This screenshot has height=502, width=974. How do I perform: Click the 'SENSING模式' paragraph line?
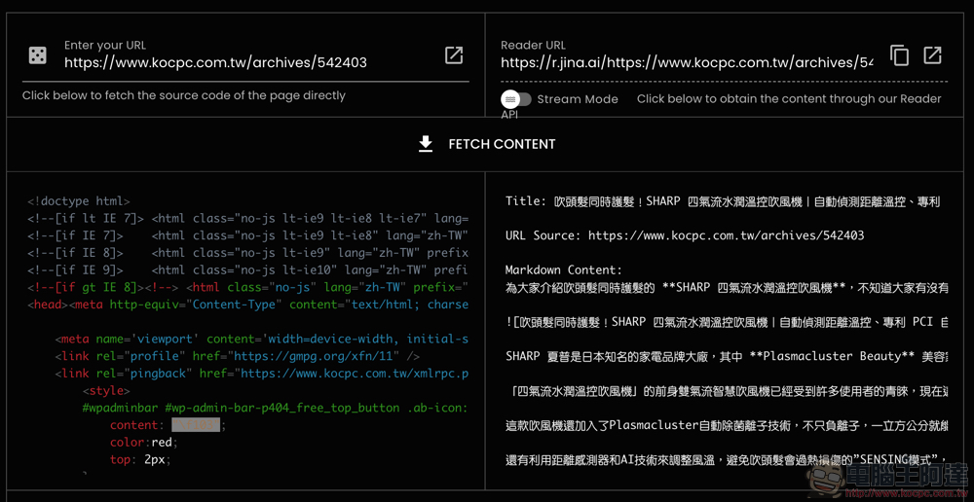tap(727, 460)
